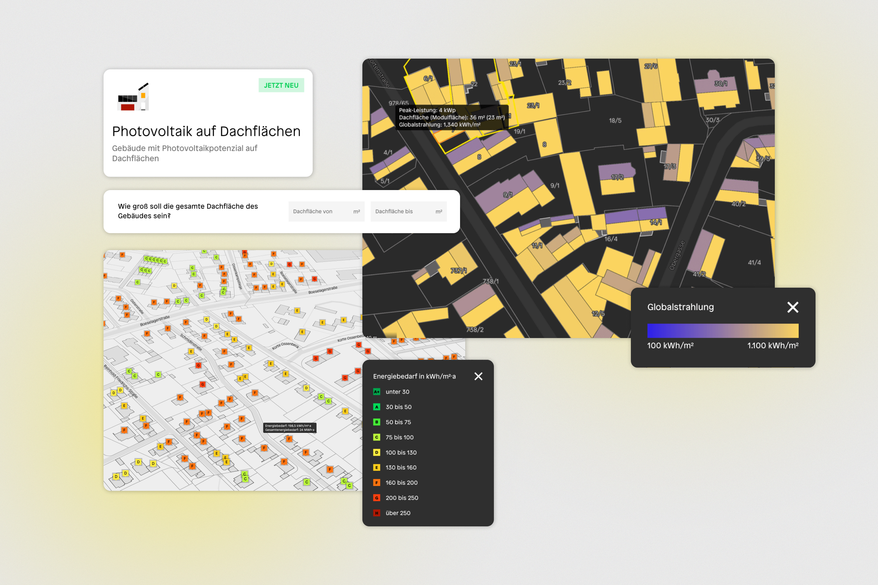Open the 'Photovoltaik auf Dachflächen' title
The height and width of the screenshot is (585, 878).
coord(206,131)
